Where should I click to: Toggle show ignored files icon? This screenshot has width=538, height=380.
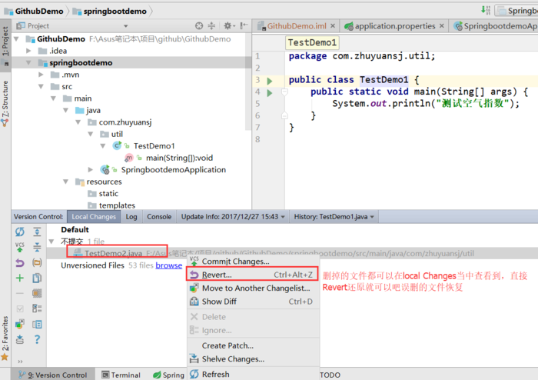pos(37,293)
